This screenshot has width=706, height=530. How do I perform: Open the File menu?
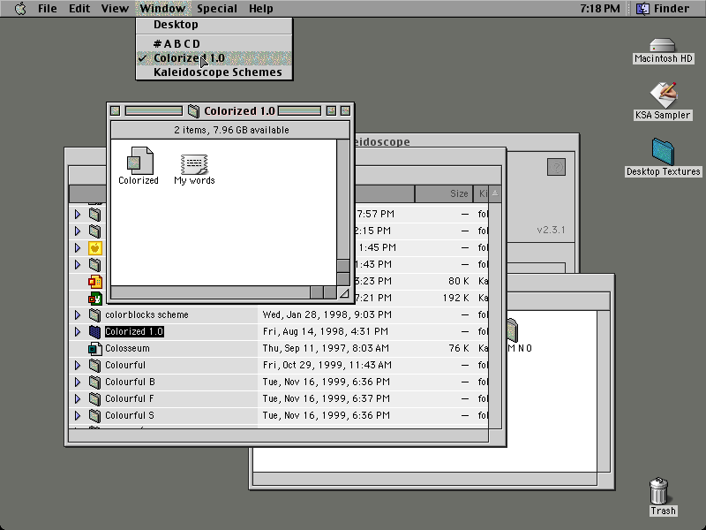pos(48,9)
